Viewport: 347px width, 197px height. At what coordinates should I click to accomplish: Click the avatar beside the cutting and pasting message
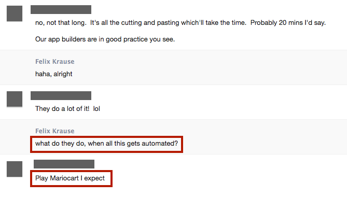15,13
